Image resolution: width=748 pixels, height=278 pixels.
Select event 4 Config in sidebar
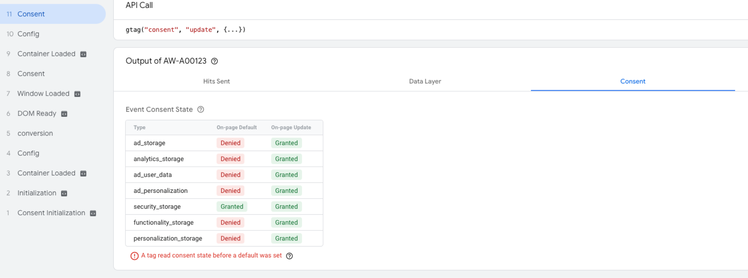[x=28, y=153]
